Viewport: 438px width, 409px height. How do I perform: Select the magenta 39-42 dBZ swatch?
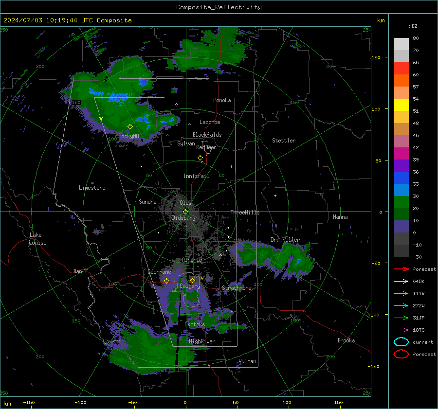click(401, 154)
